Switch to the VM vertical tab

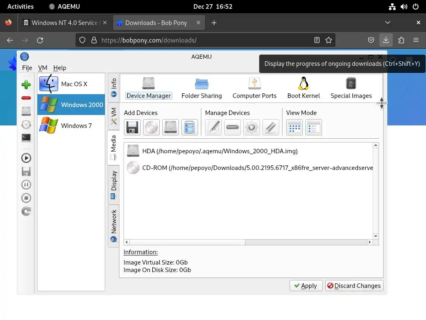click(114, 116)
